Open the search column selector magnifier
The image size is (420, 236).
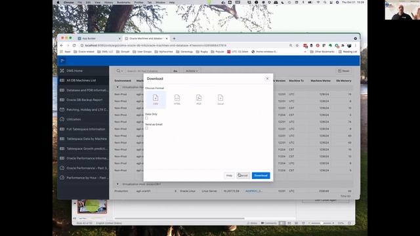click(x=119, y=71)
